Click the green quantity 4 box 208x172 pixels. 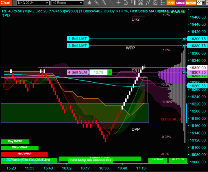click(x=109, y=73)
